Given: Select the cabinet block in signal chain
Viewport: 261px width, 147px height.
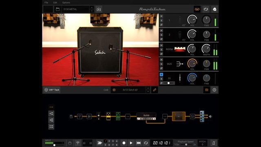Looking at the screenshot, I should pyautogui.click(x=179, y=116).
